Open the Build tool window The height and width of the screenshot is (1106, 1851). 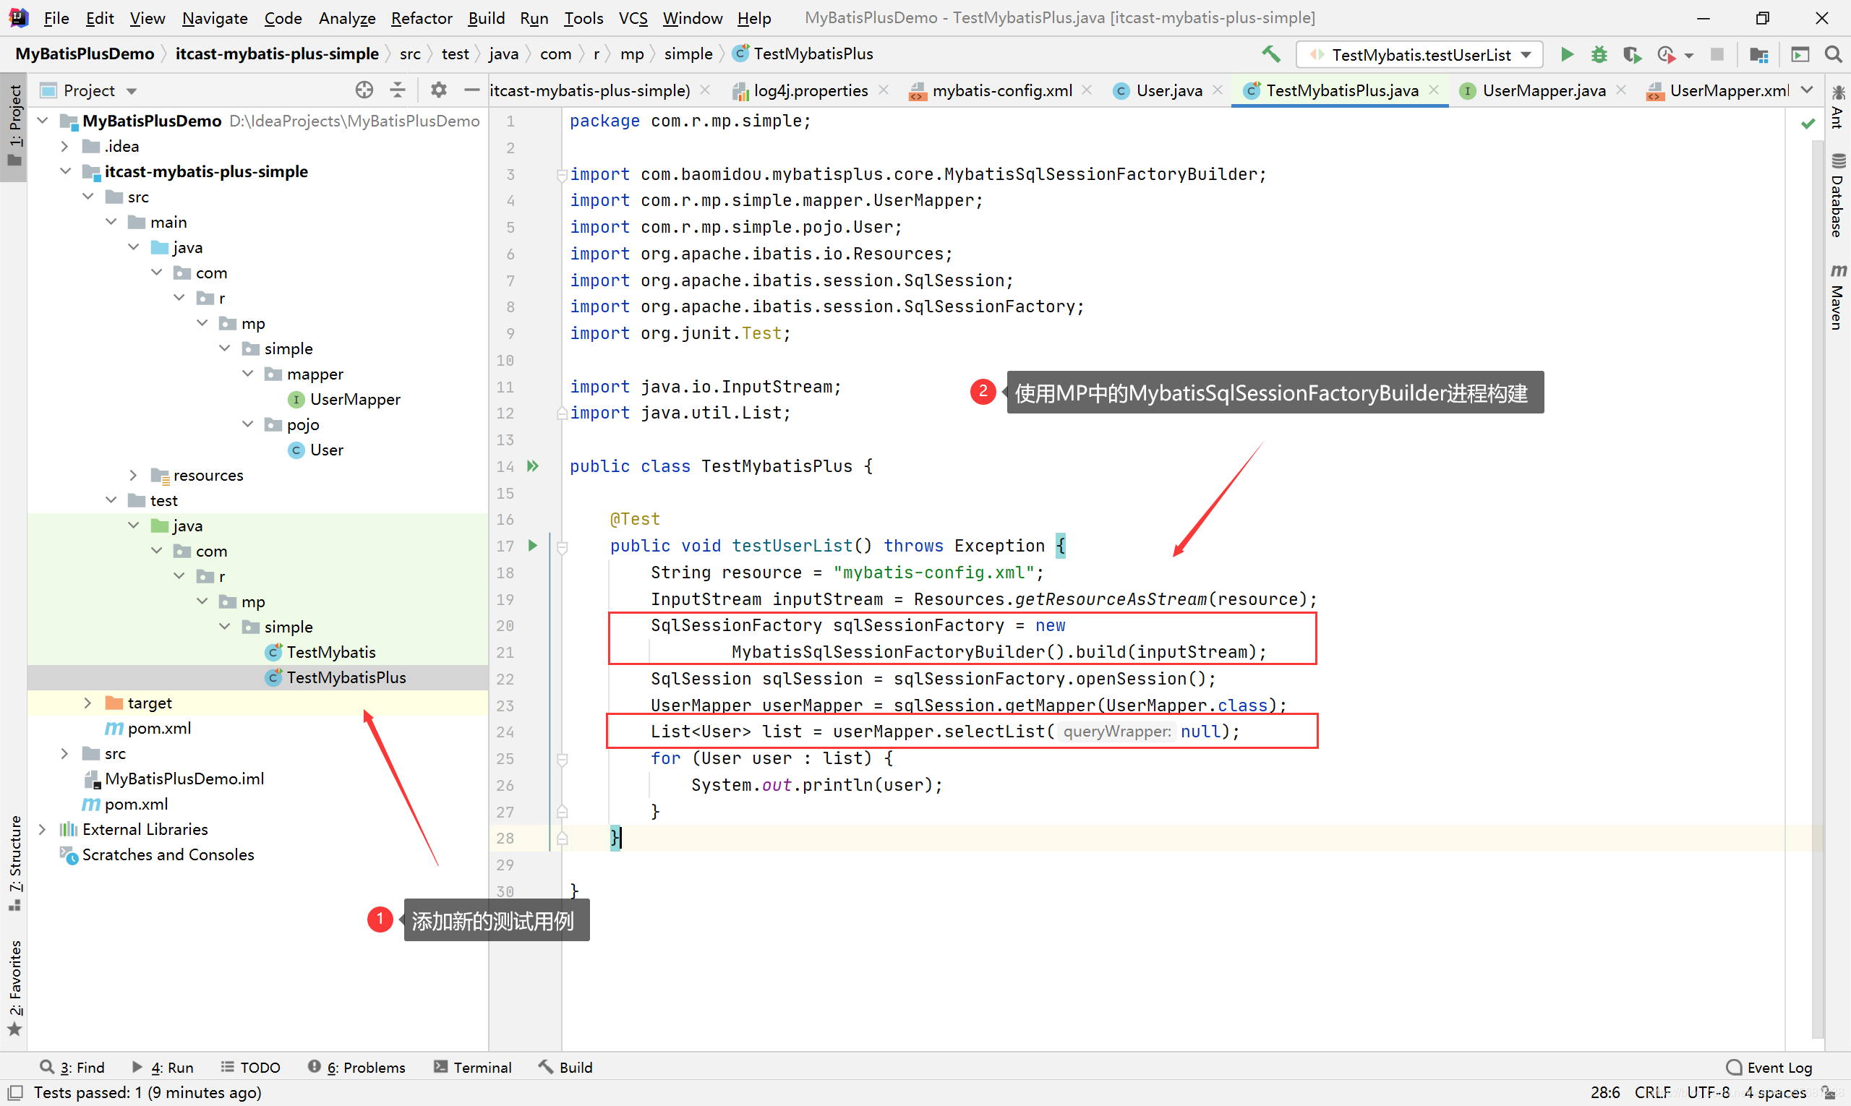pyautogui.click(x=566, y=1067)
